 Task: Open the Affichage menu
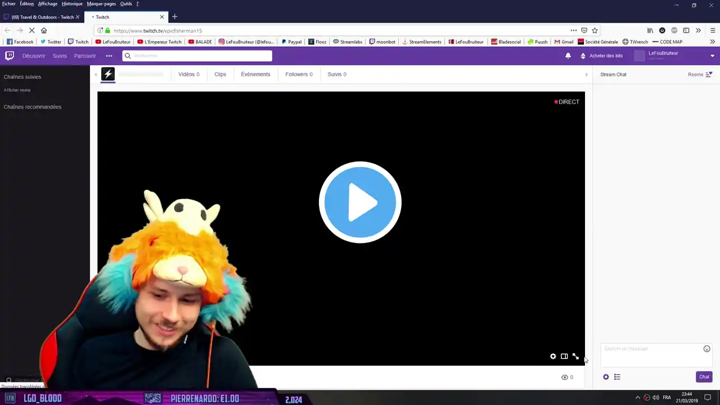(48, 4)
